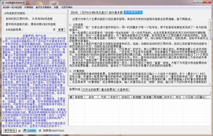Viewport: 213px width, 136px height.
Task: Switch to the '部分基本面' tab
Action: coord(116,13)
